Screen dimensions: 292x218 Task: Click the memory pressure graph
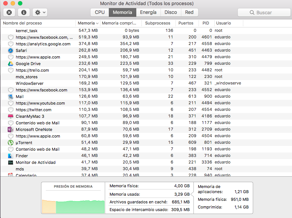click(x=73, y=204)
